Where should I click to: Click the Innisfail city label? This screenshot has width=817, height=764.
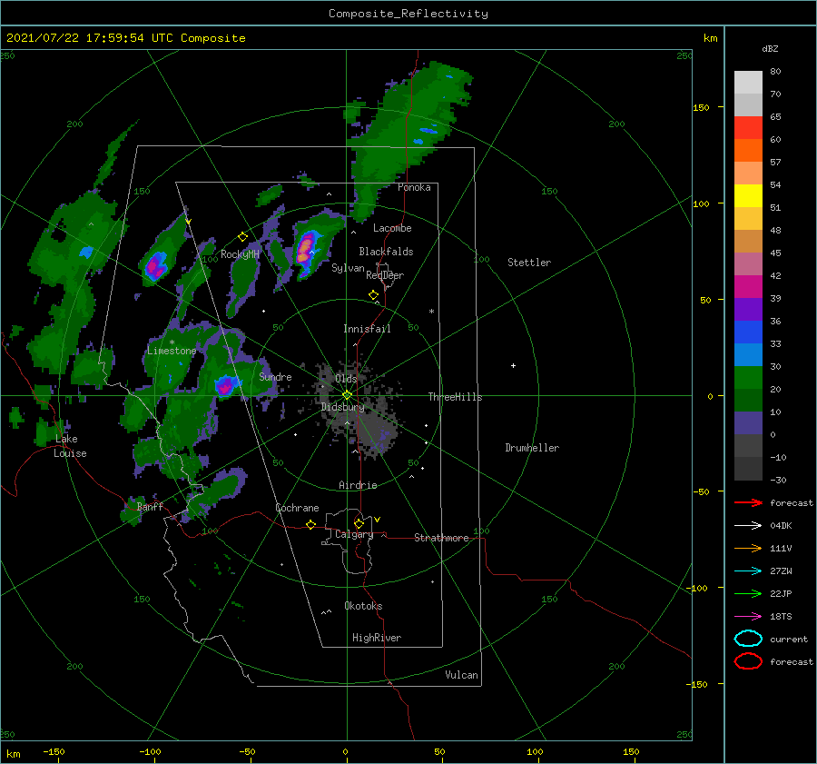coord(367,329)
